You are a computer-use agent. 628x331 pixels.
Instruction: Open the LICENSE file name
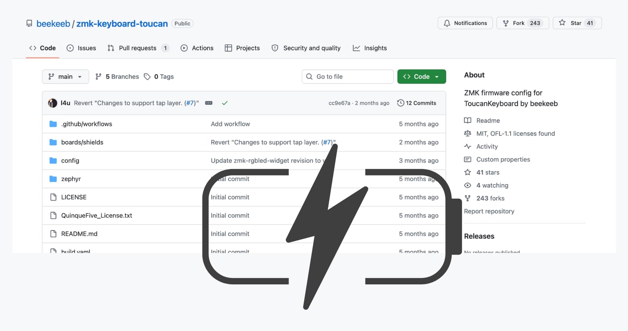pyautogui.click(x=74, y=197)
